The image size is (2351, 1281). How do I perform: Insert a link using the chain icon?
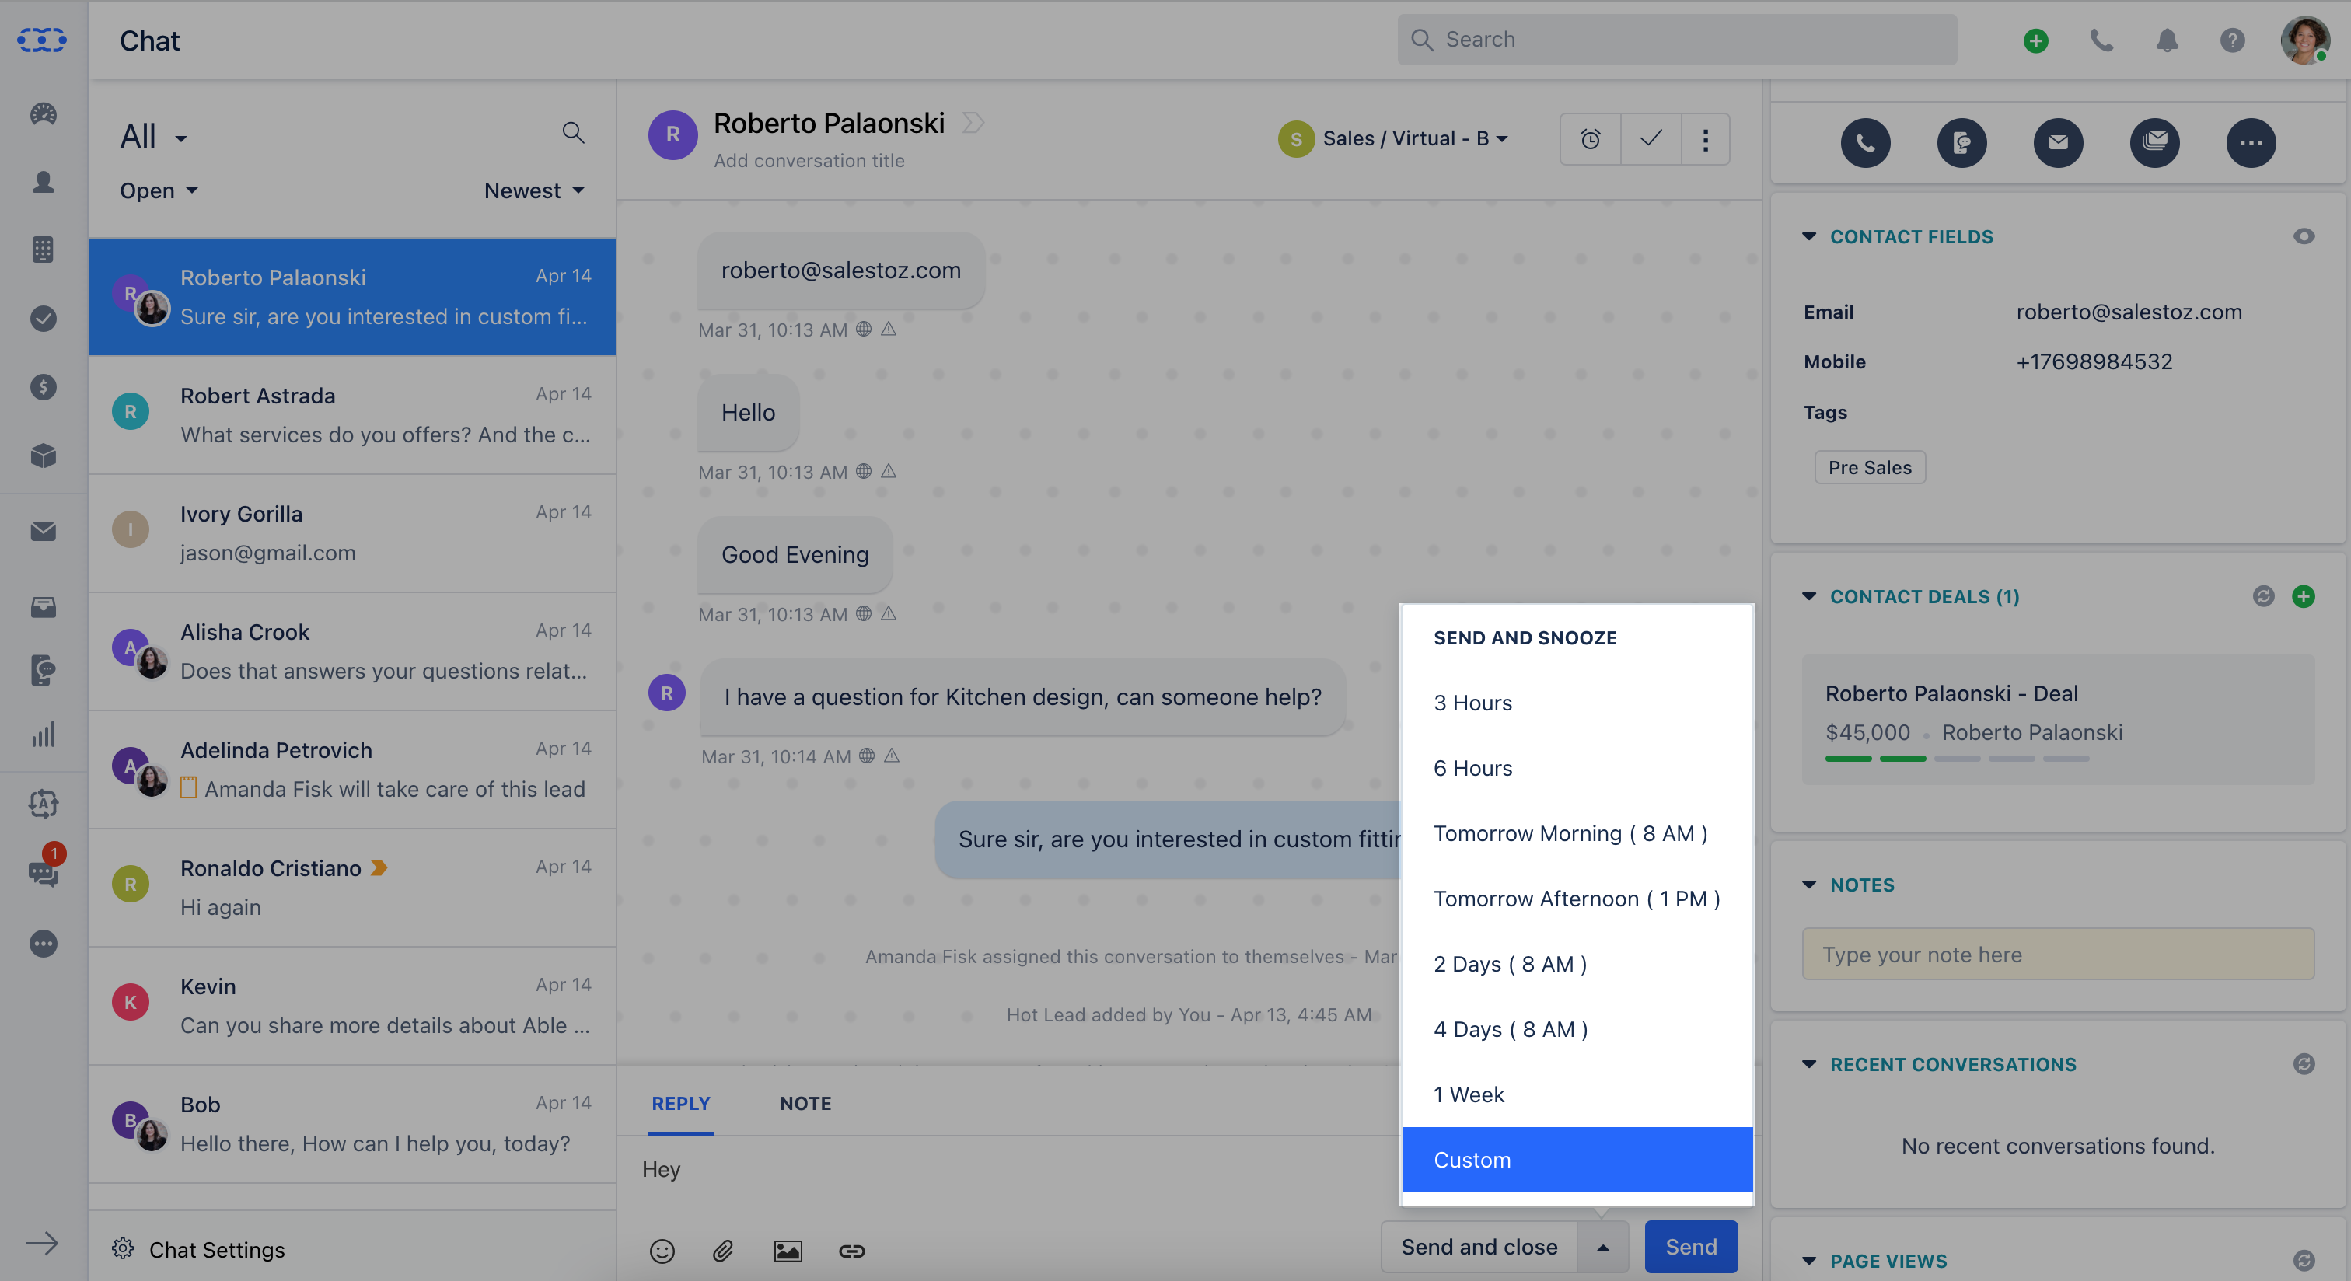coord(851,1250)
